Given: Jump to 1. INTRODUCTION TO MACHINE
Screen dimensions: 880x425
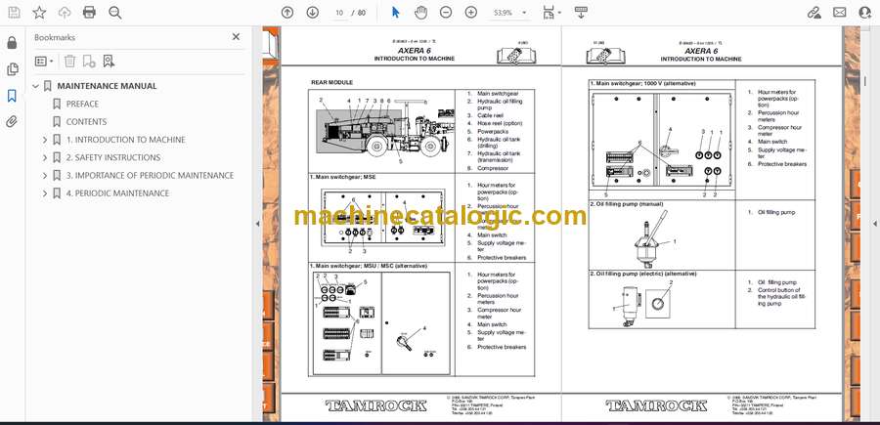Looking at the screenshot, I should (126, 140).
